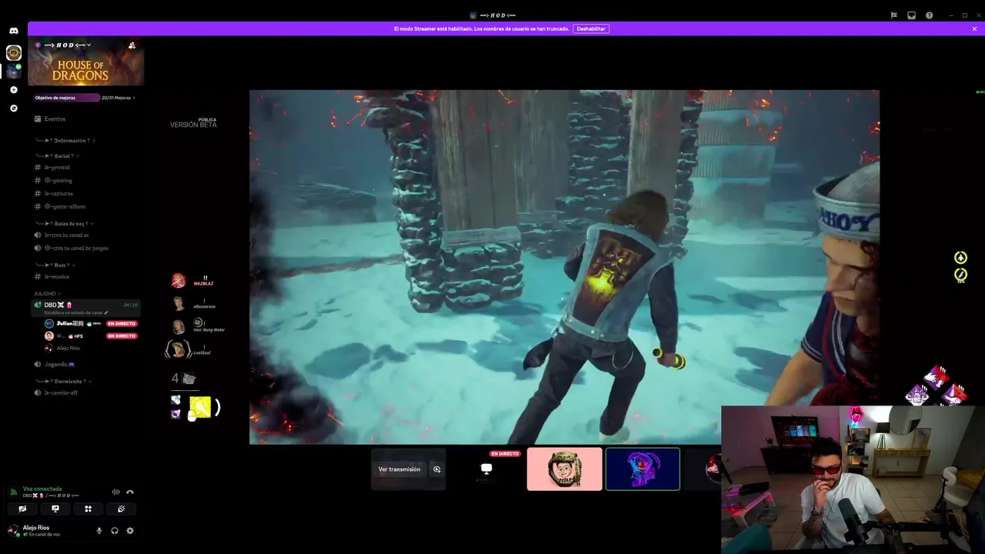985x554 pixels.
Task: Click the Ver transmisión button
Action: (399, 469)
